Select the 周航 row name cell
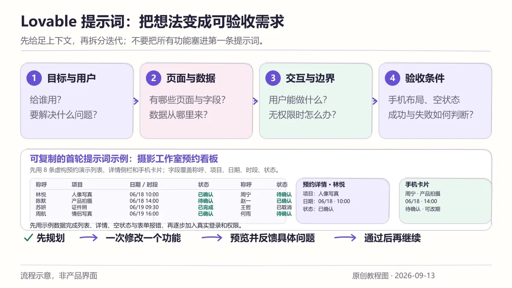This screenshot has height=288, width=512. 41,214
